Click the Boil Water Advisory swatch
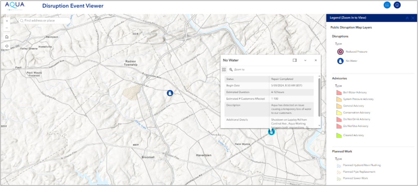This screenshot has width=418, height=186. click(339, 92)
